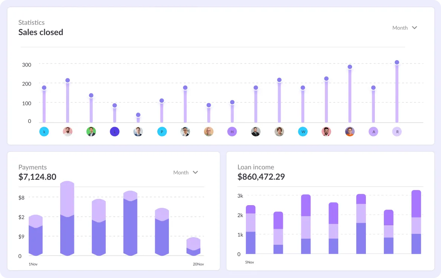Click the $7,124.80 Payments total
The width and height of the screenshot is (441, 278).
point(37,177)
